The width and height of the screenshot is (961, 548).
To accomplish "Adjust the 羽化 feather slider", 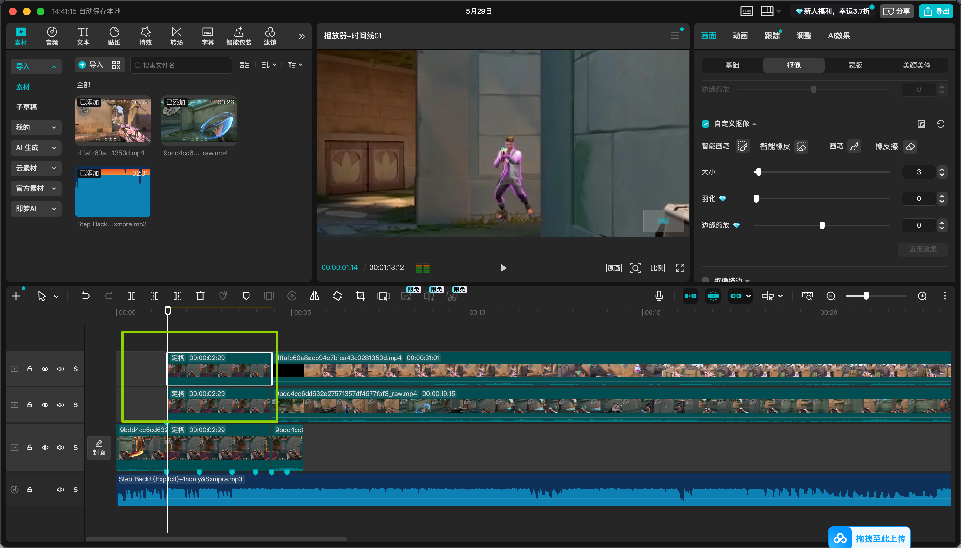I will (821, 198).
